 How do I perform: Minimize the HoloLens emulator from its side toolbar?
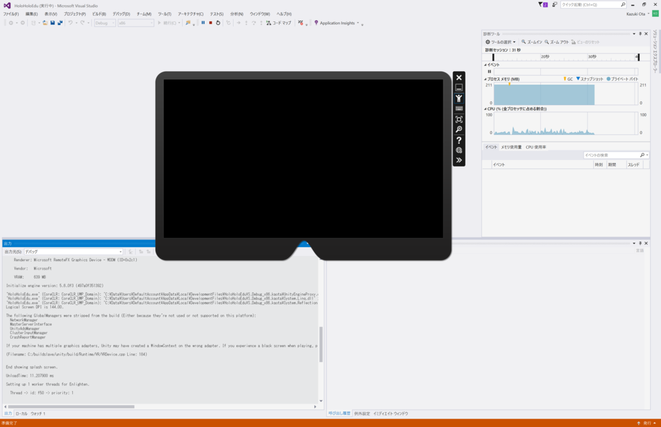[x=459, y=88]
